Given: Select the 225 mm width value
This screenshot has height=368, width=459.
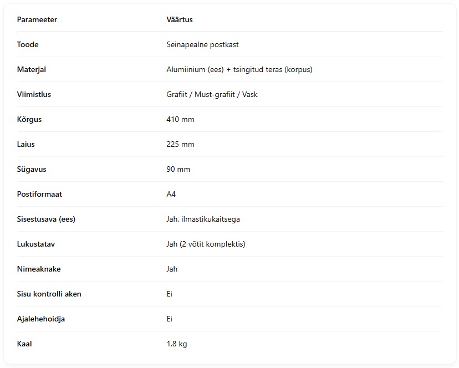Looking at the screenshot, I should tap(180, 144).
